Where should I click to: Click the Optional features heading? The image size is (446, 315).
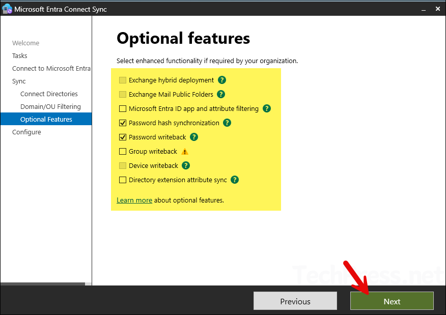coord(183,38)
